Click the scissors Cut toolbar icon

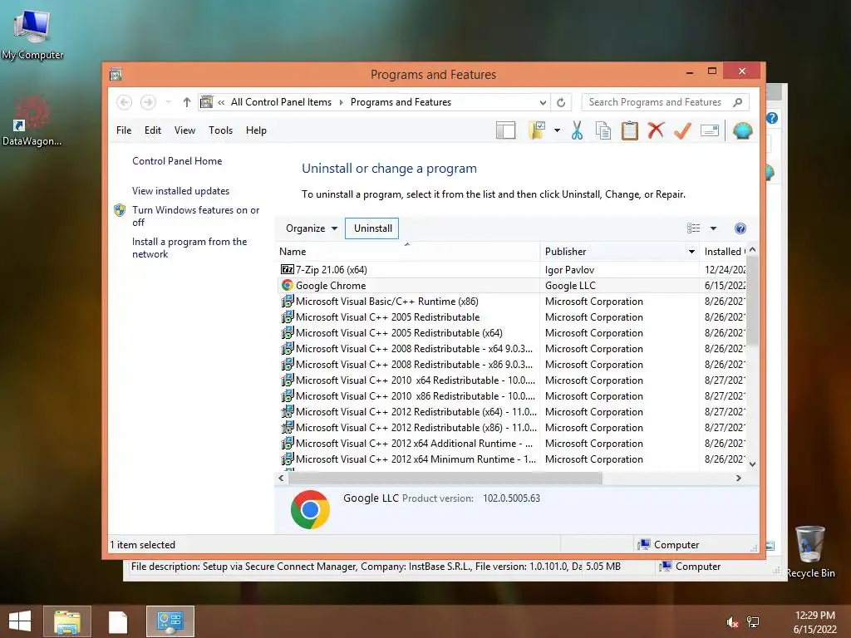tap(577, 130)
